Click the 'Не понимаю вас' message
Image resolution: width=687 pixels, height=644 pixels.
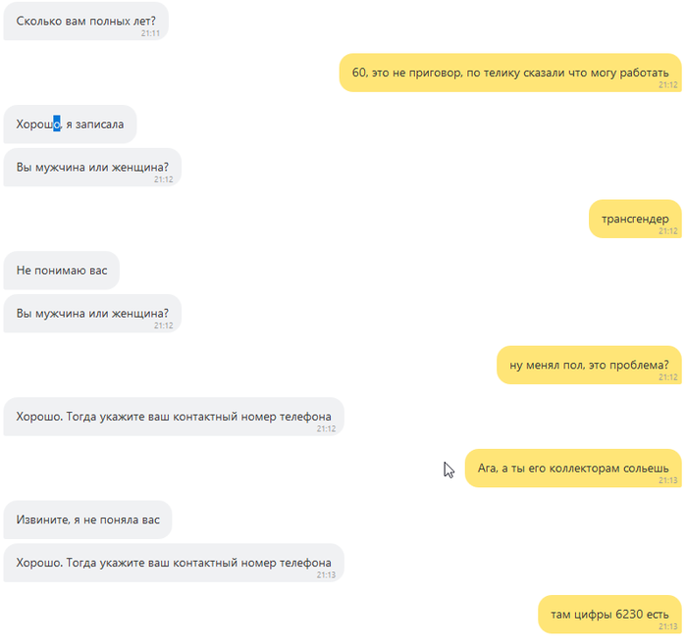click(61, 271)
